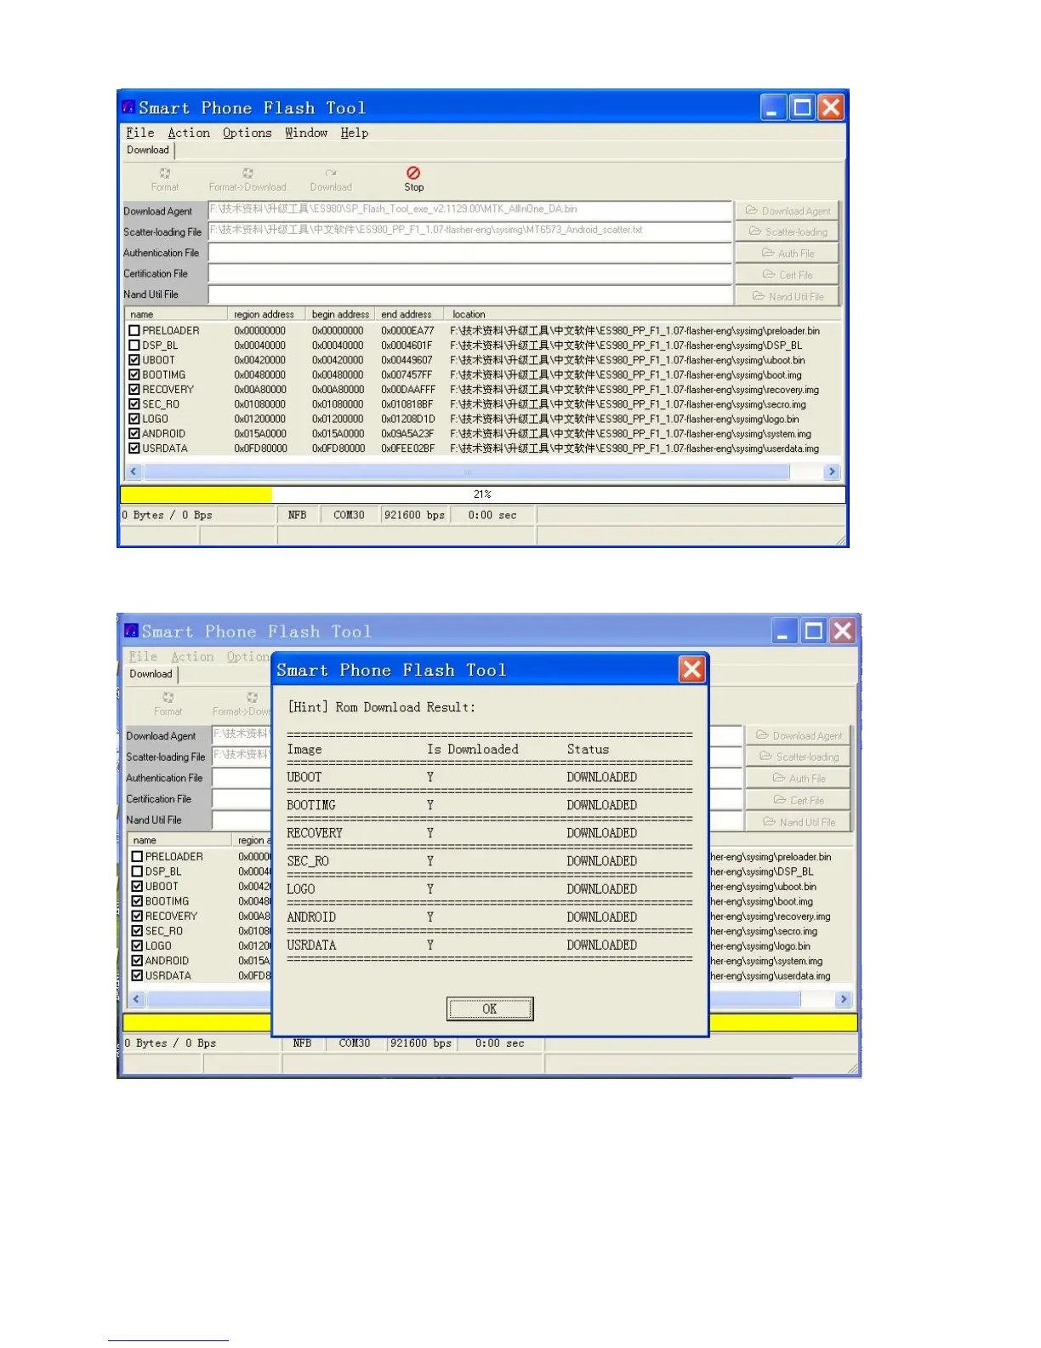The height and width of the screenshot is (1348, 1041).
Task: Click the Format toolbar icon in top window
Action: 165,173
